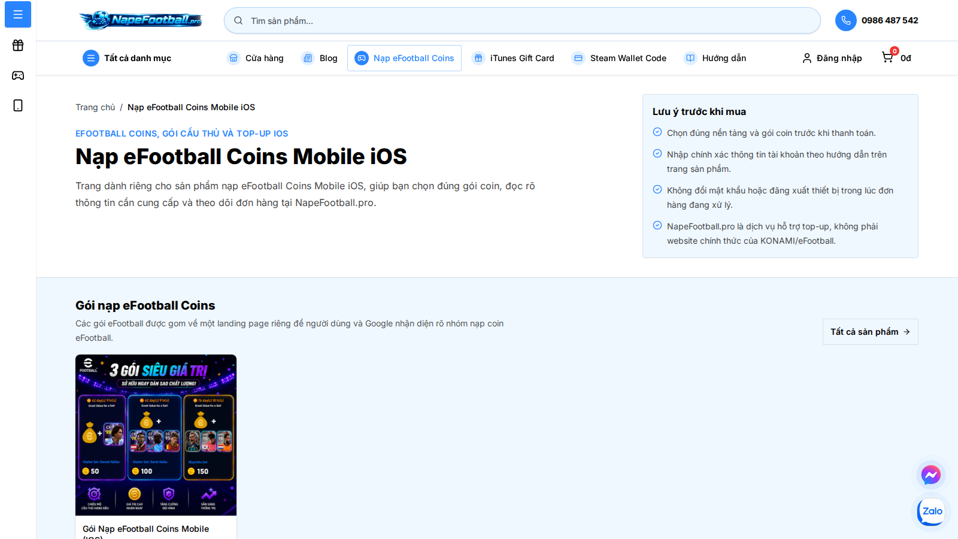
Task: Click the user icon beside Đăng nhập
Action: (x=807, y=58)
